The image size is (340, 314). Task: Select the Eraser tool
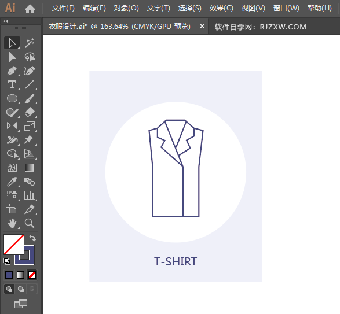coord(30,112)
